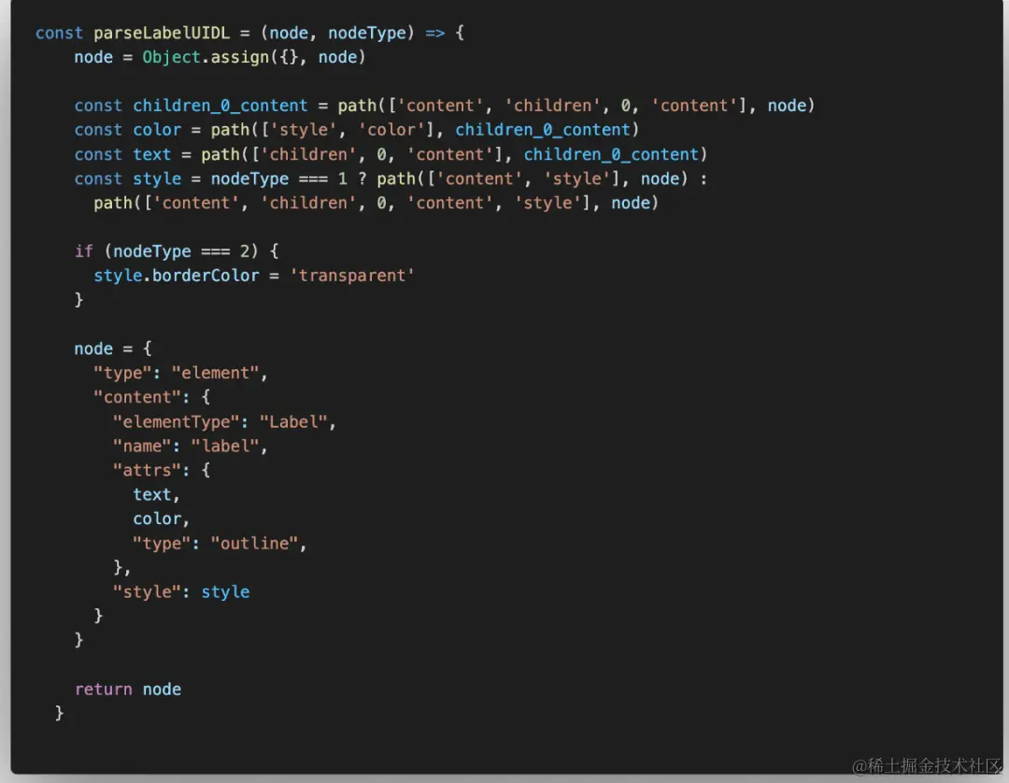Click the ternary question mark operator
1009x783 pixels.
(362, 178)
